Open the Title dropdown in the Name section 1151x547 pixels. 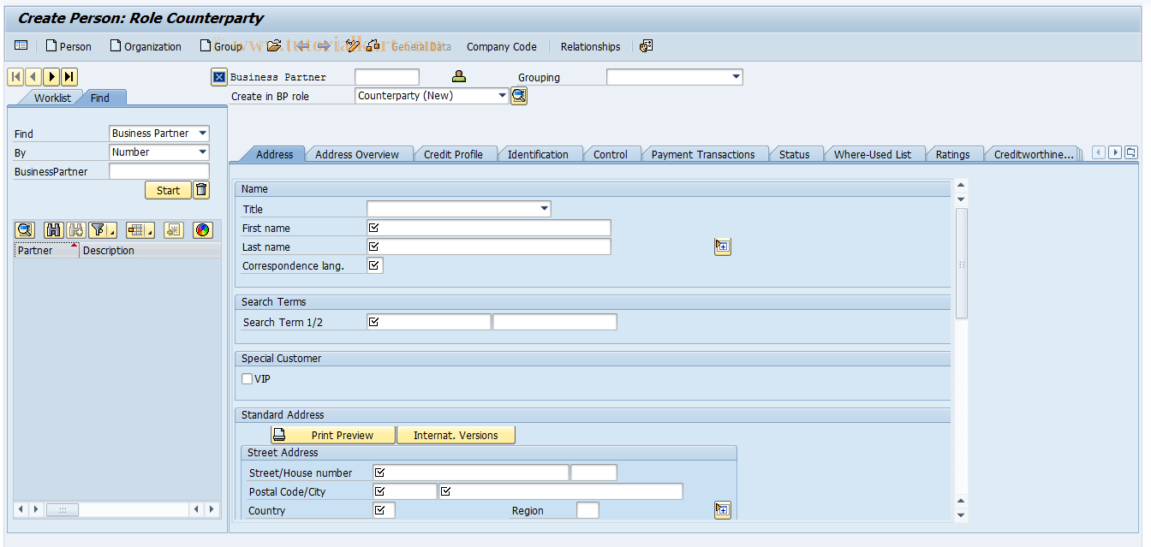pyautogui.click(x=544, y=208)
